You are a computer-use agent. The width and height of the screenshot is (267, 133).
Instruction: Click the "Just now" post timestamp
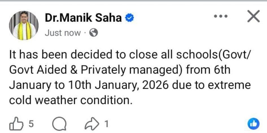63,33
